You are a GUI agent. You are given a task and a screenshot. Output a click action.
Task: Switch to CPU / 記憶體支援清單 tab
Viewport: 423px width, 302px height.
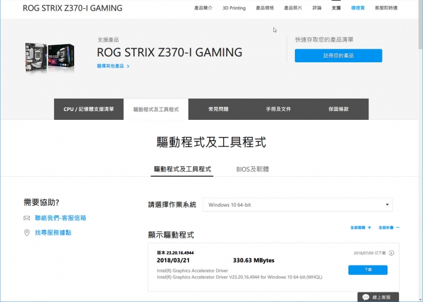click(89, 109)
